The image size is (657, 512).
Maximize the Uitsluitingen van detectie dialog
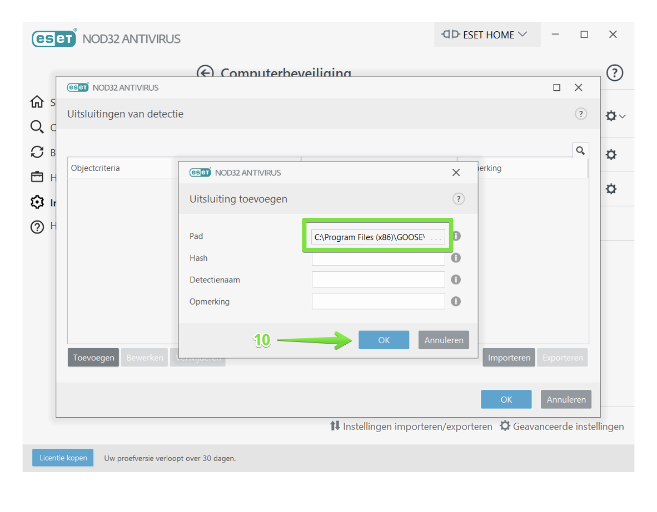(556, 88)
